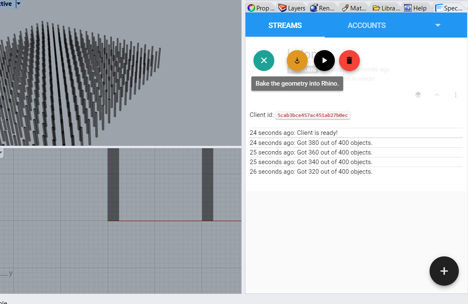The width and height of the screenshot is (468, 304).
Task: Bake the geometry into Rhino
Action: click(x=297, y=61)
